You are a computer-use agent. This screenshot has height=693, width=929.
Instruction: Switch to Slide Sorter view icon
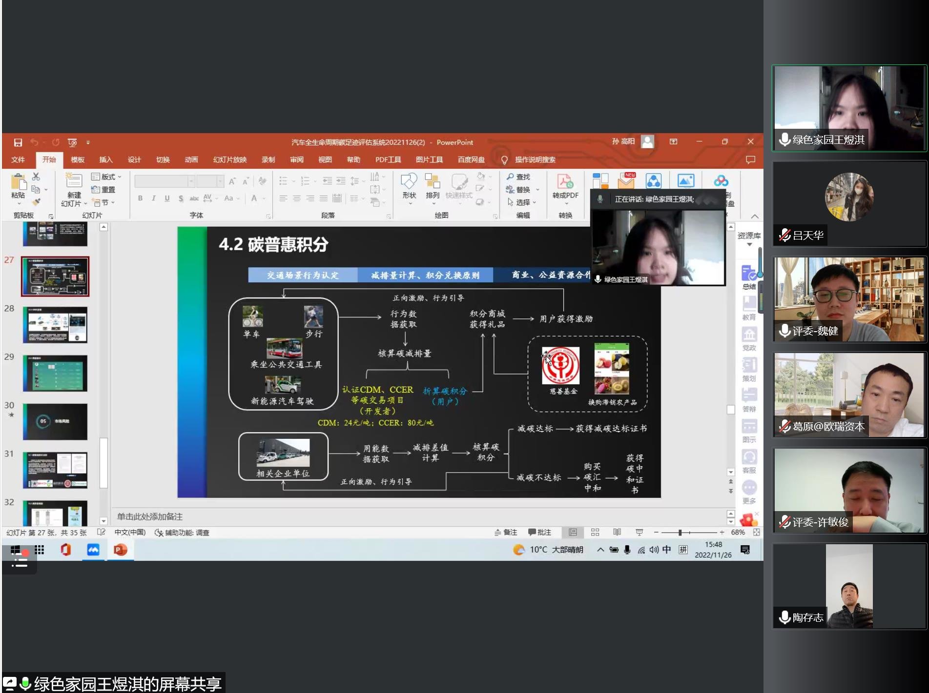595,533
